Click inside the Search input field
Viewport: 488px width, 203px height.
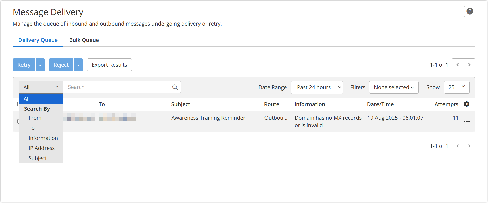click(x=114, y=87)
